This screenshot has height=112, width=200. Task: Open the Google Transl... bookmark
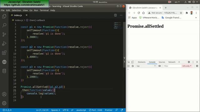tap(171, 18)
